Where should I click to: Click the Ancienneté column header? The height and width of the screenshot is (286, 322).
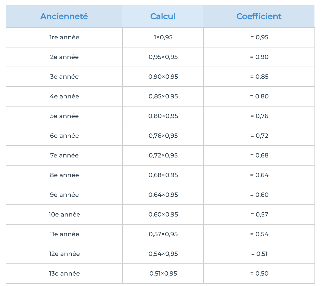[x=64, y=16]
